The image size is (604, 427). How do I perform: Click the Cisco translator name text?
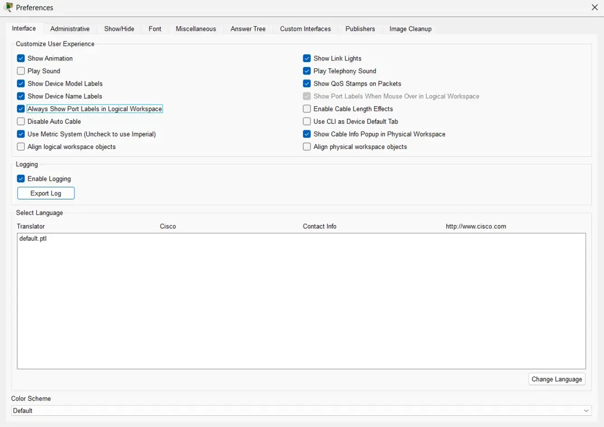tap(168, 226)
